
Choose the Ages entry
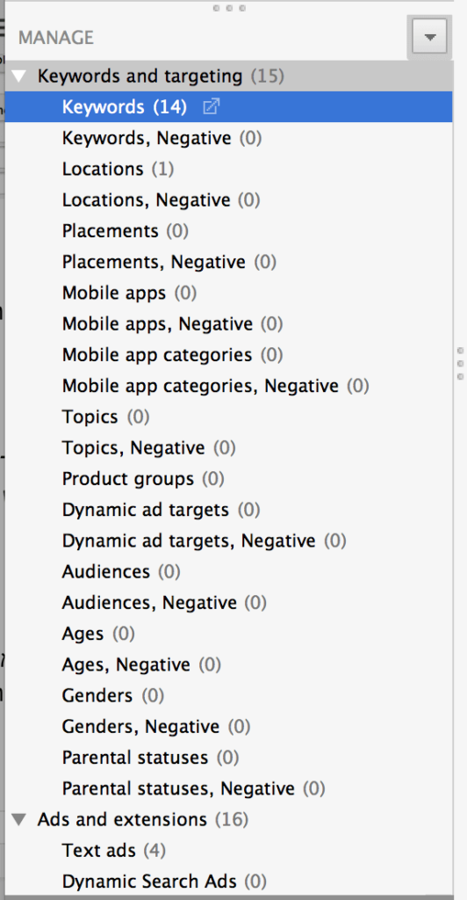pos(228,635)
